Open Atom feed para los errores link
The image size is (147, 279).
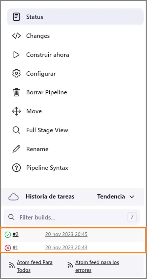(x=97, y=266)
